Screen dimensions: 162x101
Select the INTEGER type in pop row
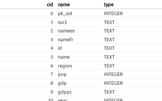pyautogui.click(x=113, y=74)
